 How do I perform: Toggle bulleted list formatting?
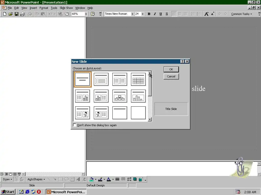point(199,14)
